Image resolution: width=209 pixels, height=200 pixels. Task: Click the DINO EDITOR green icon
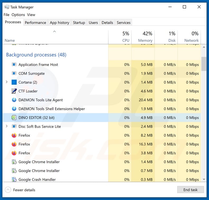(x=14, y=118)
